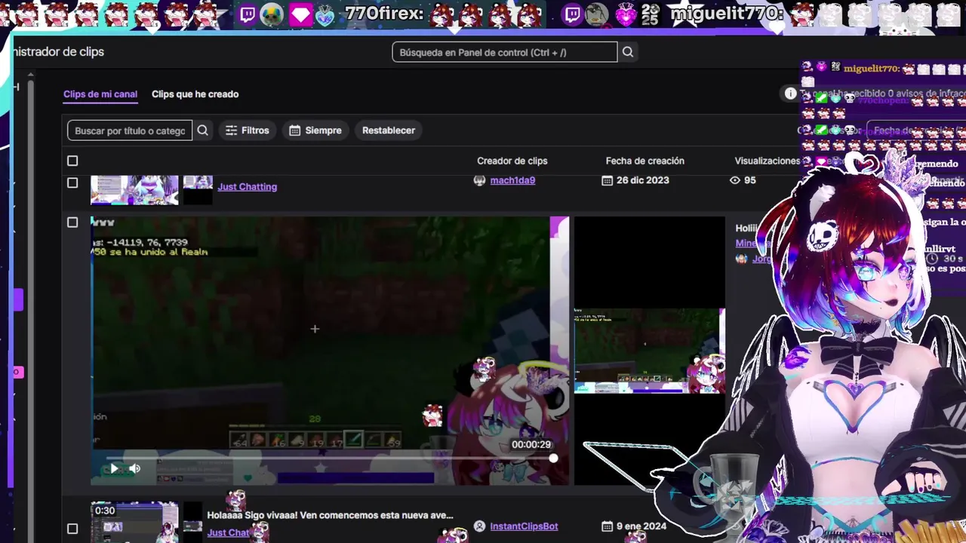Mute the clip with the volume icon
The height and width of the screenshot is (543, 966).
[x=134, y=468]
